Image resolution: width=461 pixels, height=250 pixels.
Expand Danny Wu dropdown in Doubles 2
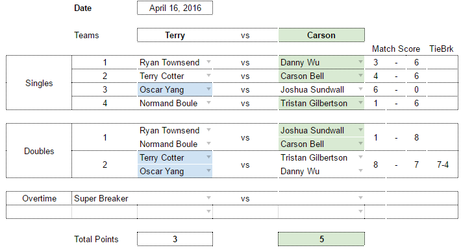360,170
